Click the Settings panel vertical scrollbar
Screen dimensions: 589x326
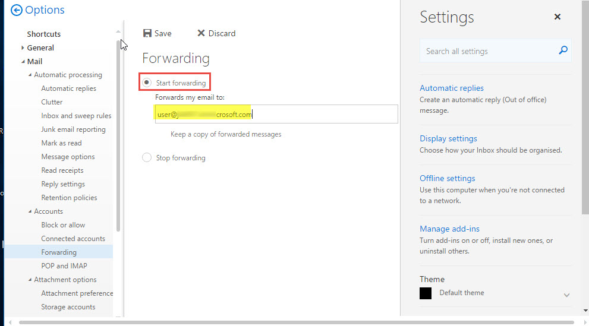(x=585, y=107)
